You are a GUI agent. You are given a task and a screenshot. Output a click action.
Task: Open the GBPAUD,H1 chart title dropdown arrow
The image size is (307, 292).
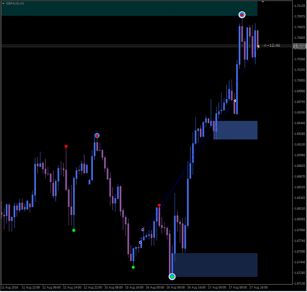(3, 3)
